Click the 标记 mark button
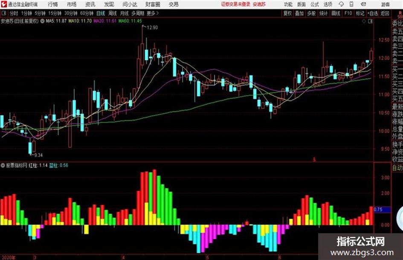Screen dimensions: 403x260 (360, 13)
